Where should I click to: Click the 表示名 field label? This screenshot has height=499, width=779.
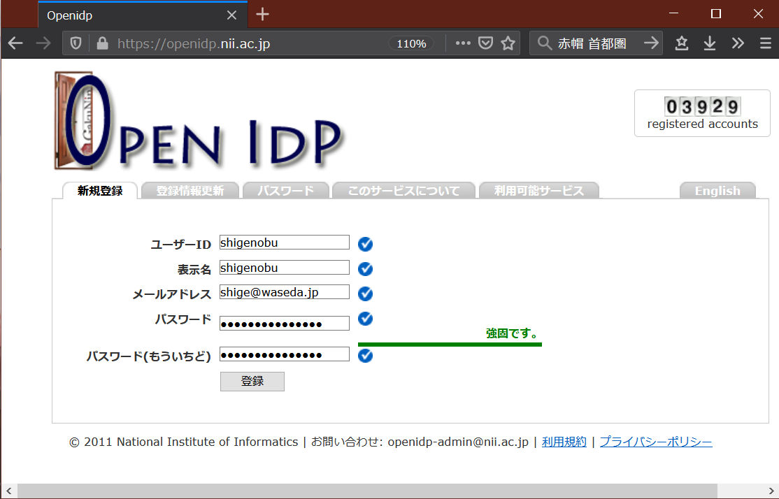[194, 269]
